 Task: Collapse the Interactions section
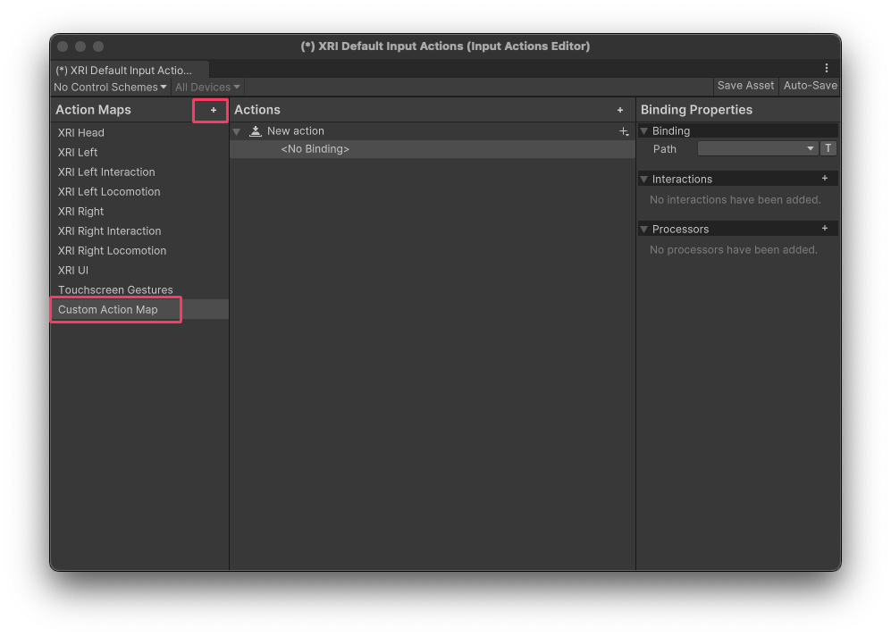pyautogui.click(x=643, y=179)
